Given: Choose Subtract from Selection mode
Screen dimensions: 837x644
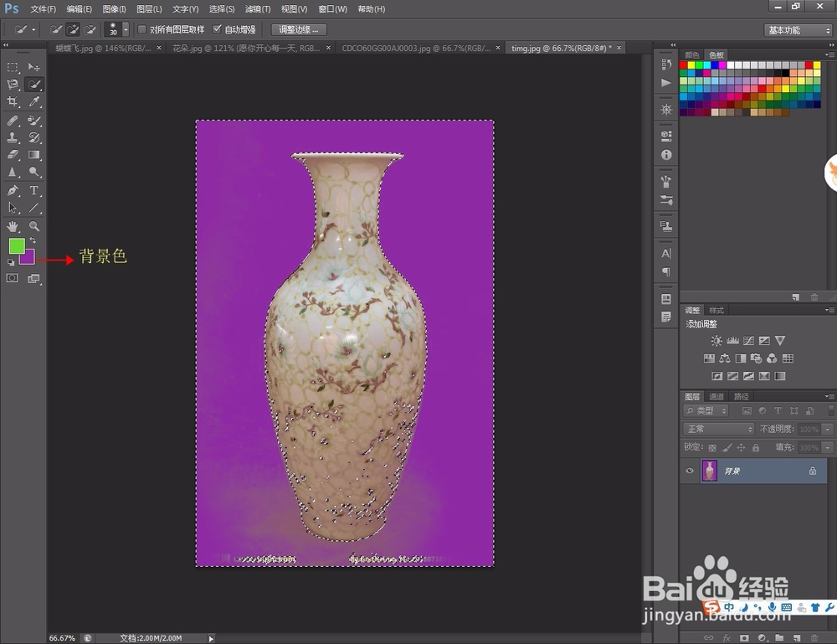Looking at the screenshot, I should tap(90, 30).
